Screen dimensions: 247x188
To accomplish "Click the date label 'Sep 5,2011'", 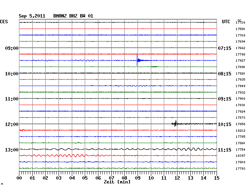I will [x=32, y=16].
